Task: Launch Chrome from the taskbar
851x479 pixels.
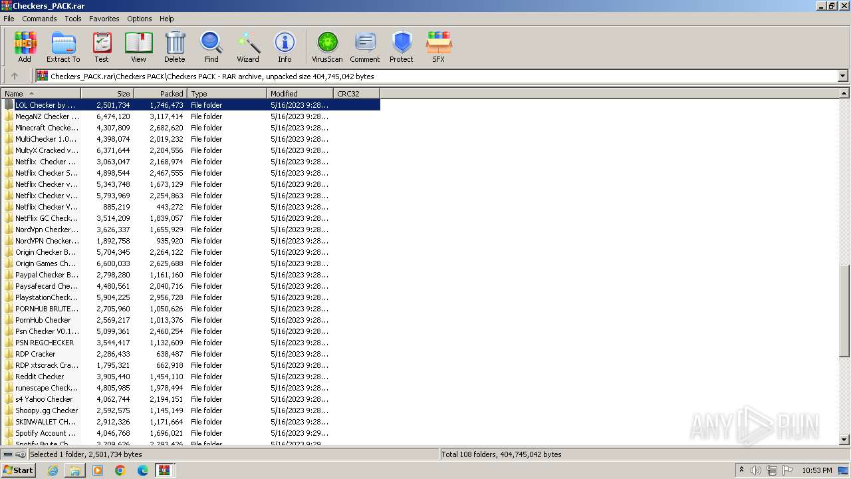Action: [x=120, y=470]
